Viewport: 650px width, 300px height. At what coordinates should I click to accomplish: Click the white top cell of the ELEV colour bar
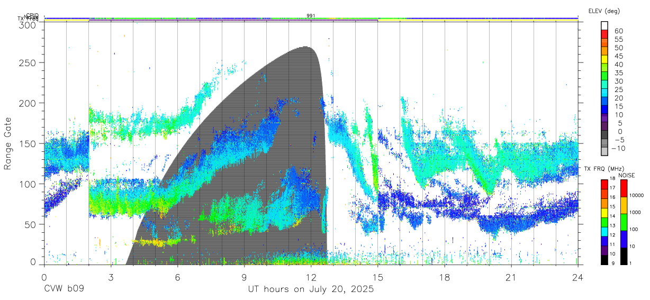604,25
